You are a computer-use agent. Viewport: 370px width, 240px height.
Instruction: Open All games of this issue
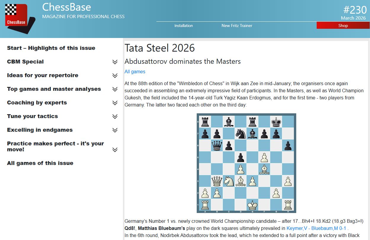coord(40,163)
